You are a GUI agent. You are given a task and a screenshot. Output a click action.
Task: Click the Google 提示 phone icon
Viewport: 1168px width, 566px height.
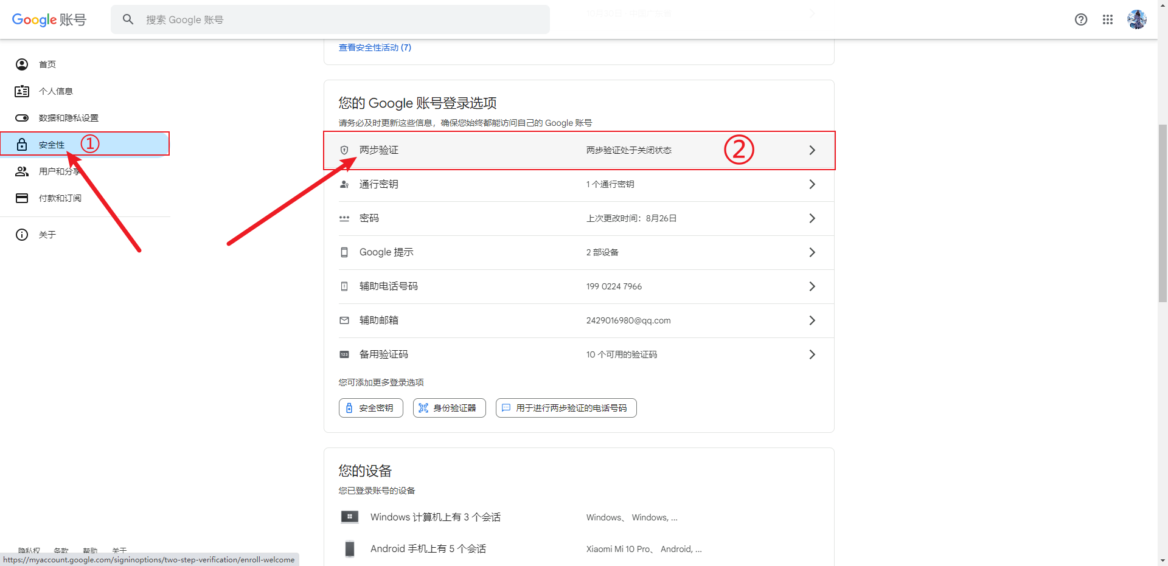click(x=344, y=252)
